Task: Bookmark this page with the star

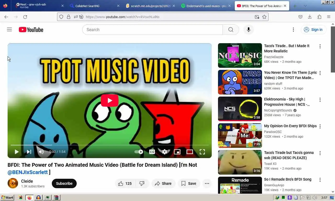Action: click(264, 17)
